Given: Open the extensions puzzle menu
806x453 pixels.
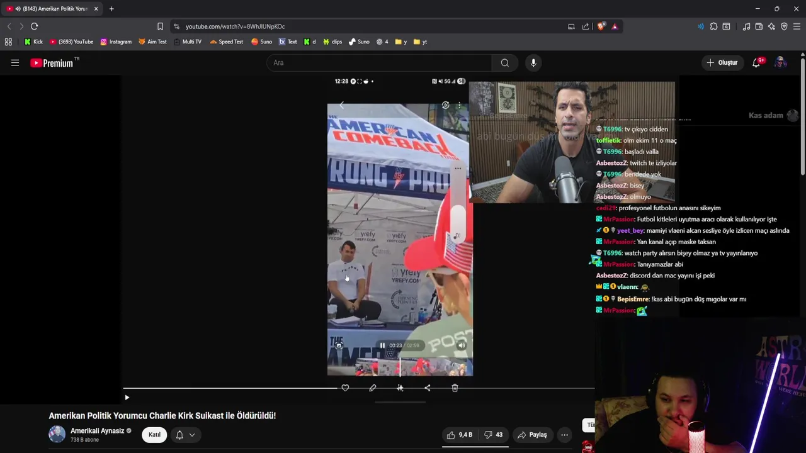Looking at the screenshot, I should click(x=713, y=26).
